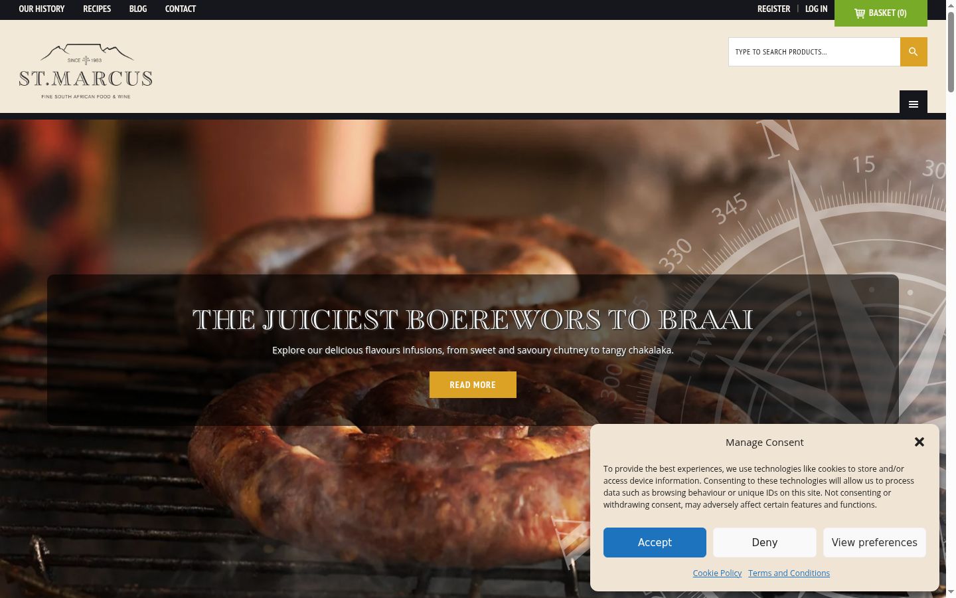The height and width of the screenshot is (598, 956).
Task: Select Contact in the top menu
Action: 181,9
